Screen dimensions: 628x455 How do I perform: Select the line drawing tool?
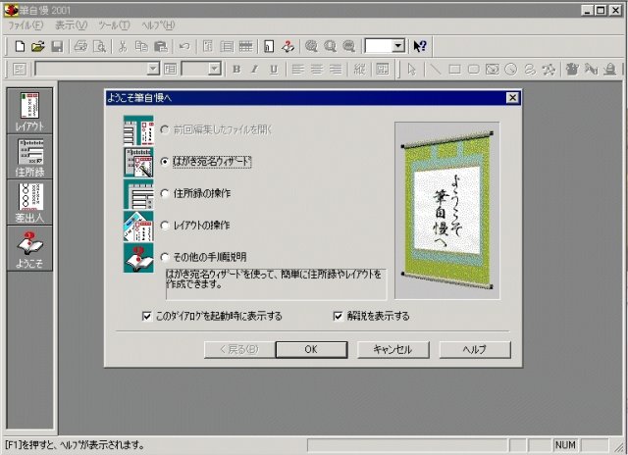[x=435, y=70]
